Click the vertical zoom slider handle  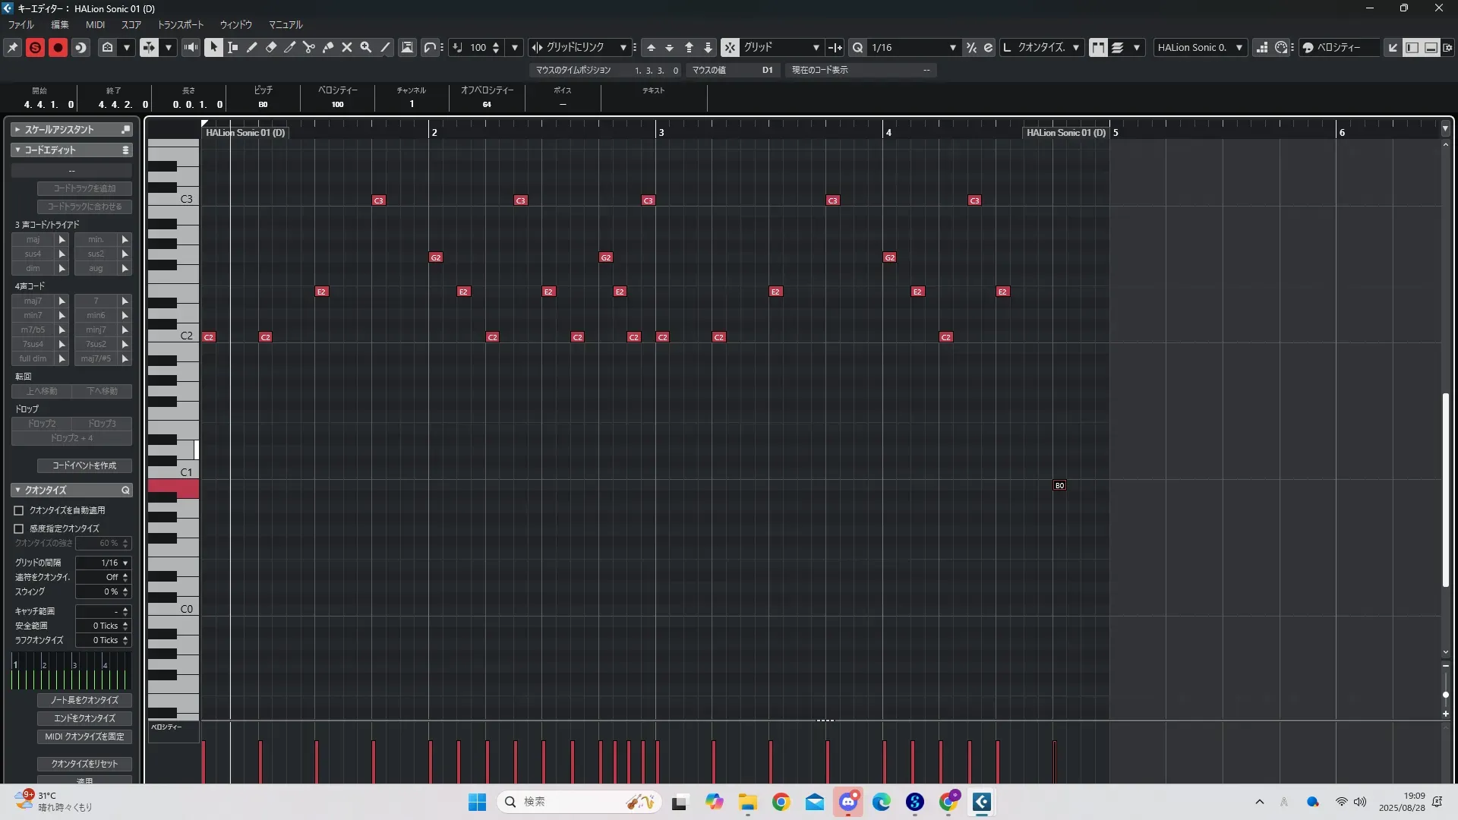click(x=1445, y=695)
